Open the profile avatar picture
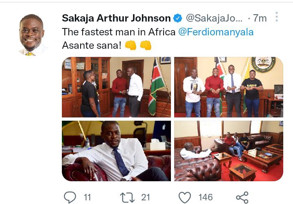The width and height of the screenshot is (293, 204). click(x=32, y=35)
